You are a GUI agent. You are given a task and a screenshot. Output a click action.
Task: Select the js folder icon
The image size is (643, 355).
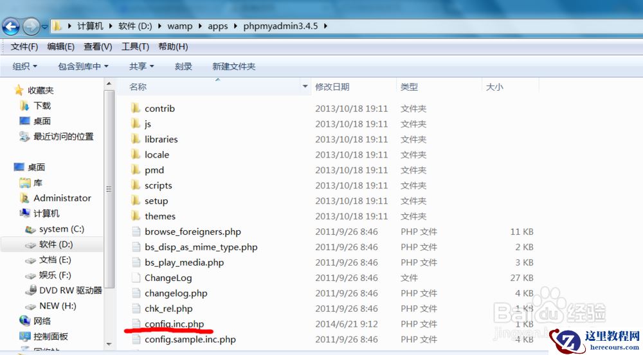tap(136, 123)
